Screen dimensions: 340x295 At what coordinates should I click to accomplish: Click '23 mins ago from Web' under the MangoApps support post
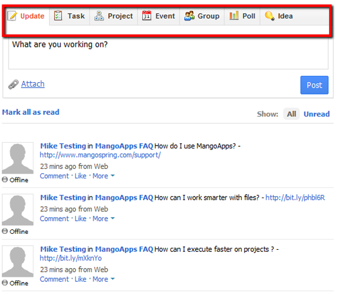(74, 166)
